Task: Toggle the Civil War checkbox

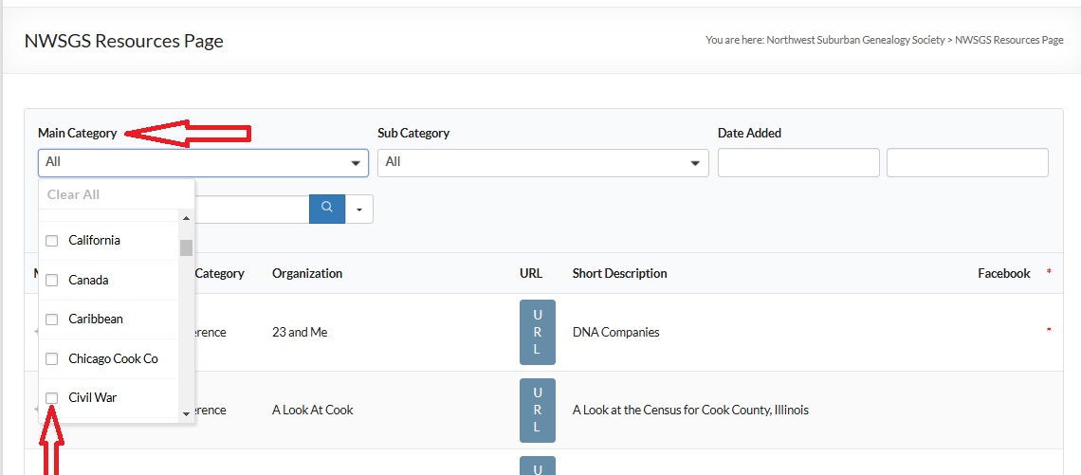Action: point(52,398)
